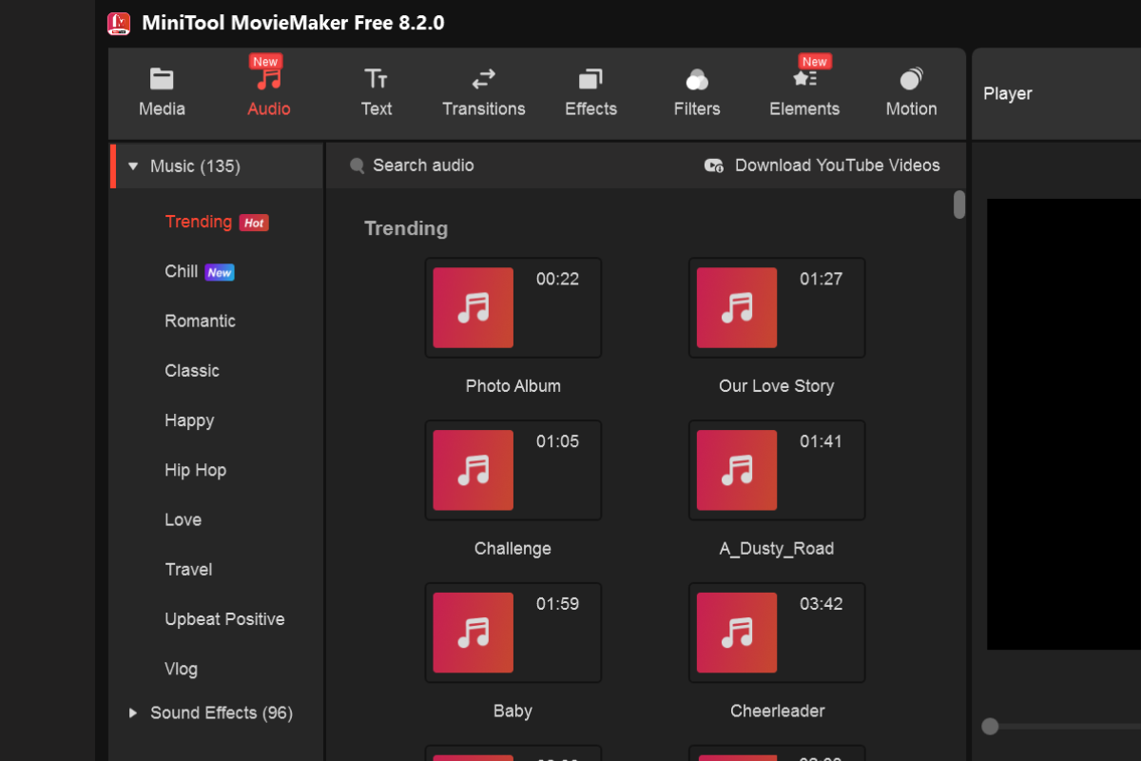Select the Romantic music category
1141x761 pixels.
coord(200,321)
